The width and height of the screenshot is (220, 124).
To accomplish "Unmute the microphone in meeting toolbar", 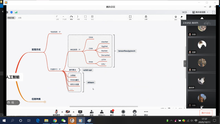I will [x=56, y=113].
